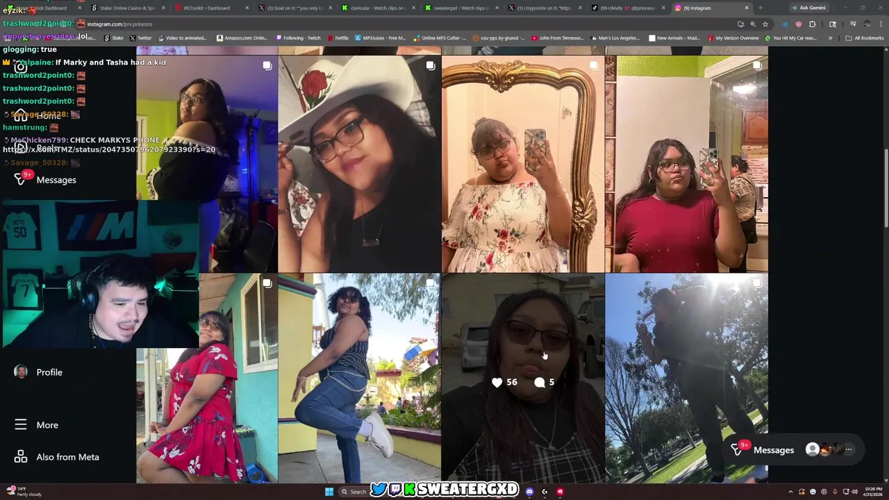Open the striped top dancing post
Viewport: 889px width, 500px height.
click(x=359, y=378)
